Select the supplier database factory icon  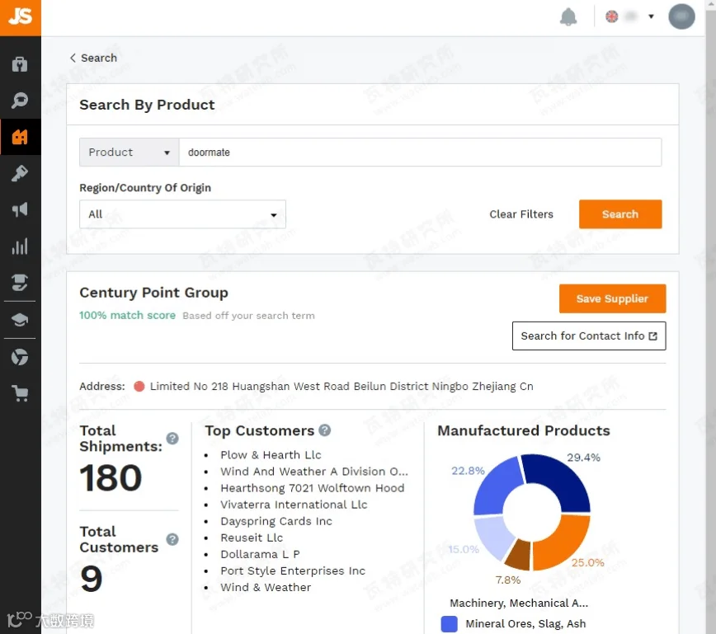(x=20, y=137)
